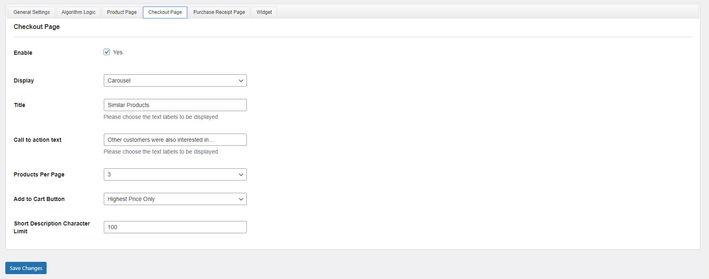709x279 pixels.
Task: Open the Products Per Page dropdown
Action: 175,174
